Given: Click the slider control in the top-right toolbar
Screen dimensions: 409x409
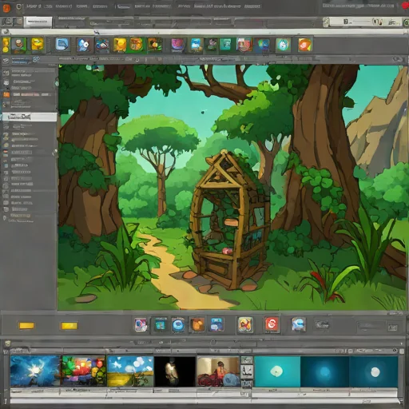Looking at the screenshot, I should [361, 22].
